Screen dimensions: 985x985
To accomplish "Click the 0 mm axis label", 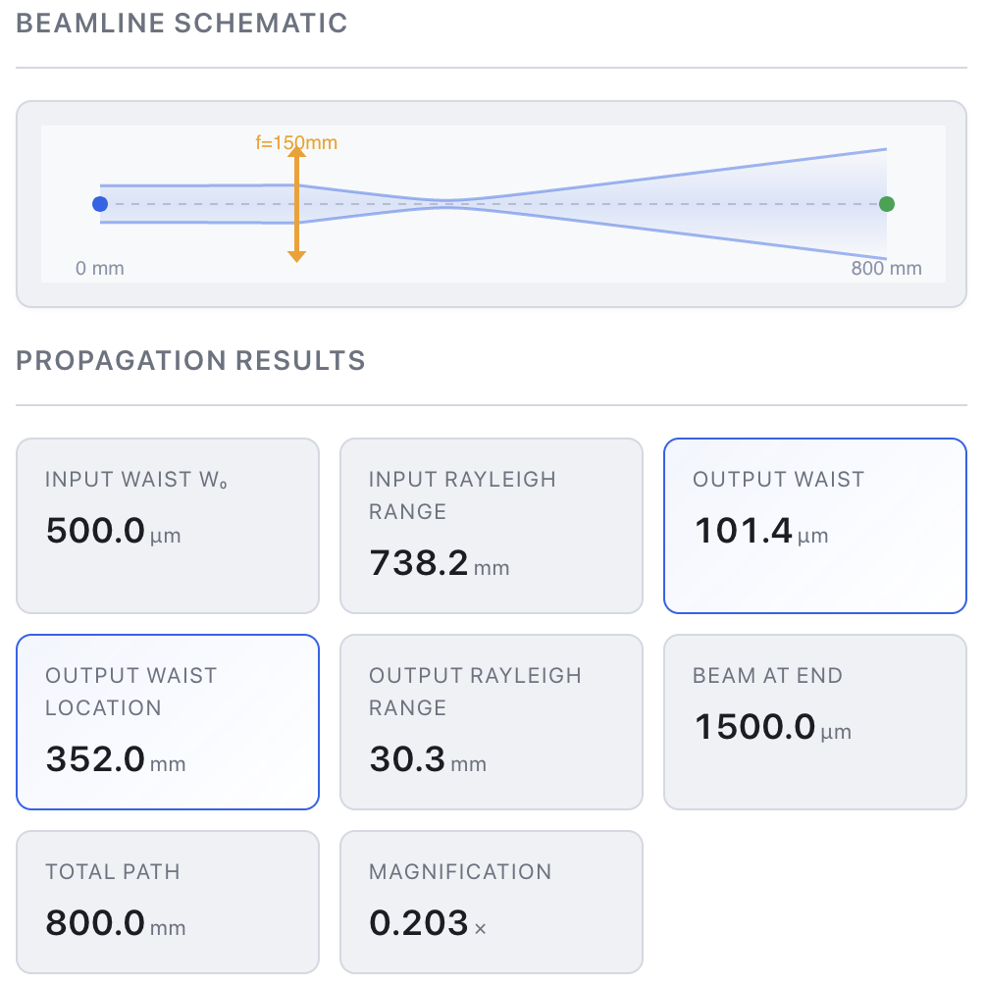I will [x=100, y=268].
